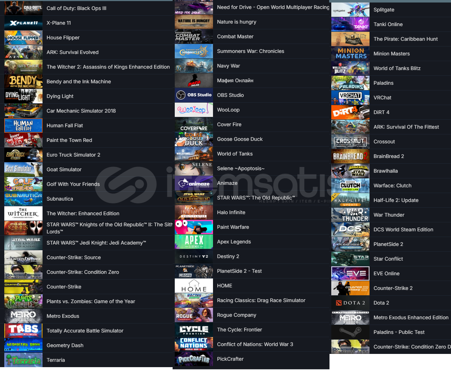Click the Counter-Strike 2 icon
The height and width of the screenshot is (370, 451).
click(x=350, y=288)
